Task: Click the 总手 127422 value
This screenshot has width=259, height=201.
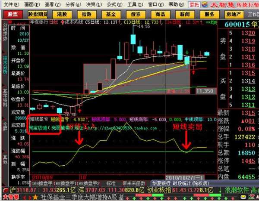Action: pos(245,137)
